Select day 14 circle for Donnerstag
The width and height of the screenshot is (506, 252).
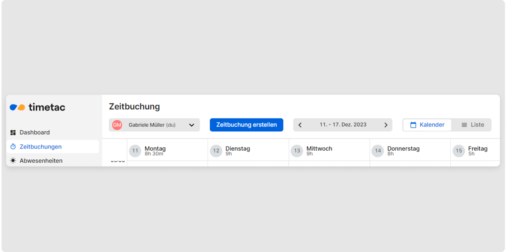coord(378,151)
